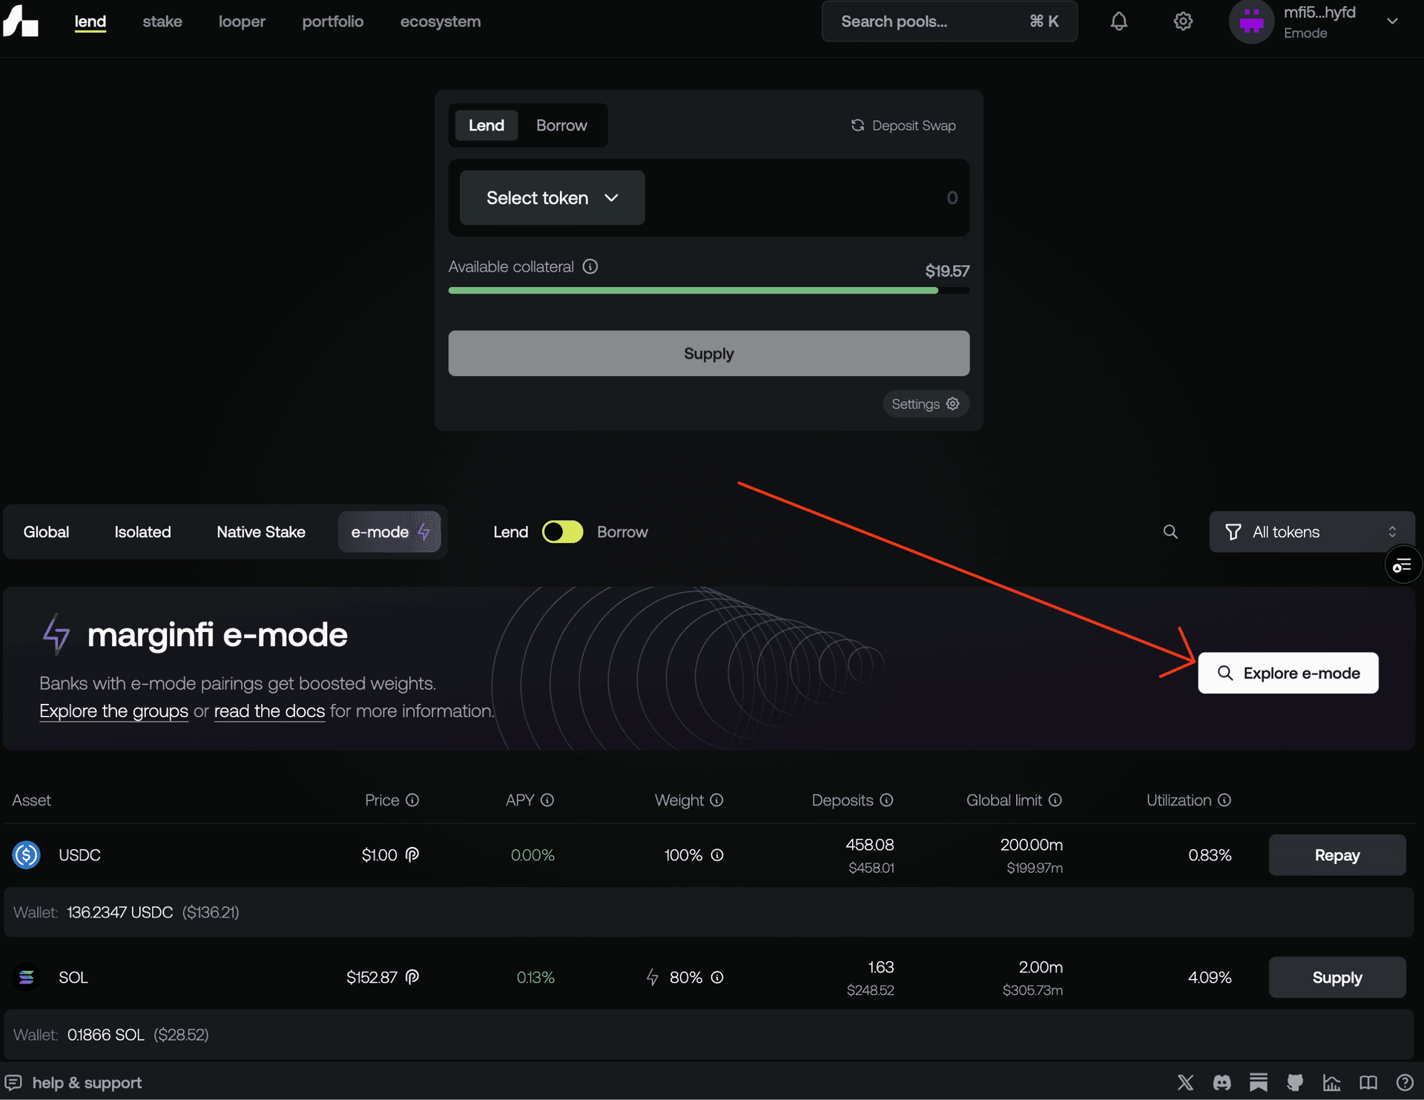Click the info icon next to APY
The width and height of the screenshot is (1424, 1100).
pos(547,800)
